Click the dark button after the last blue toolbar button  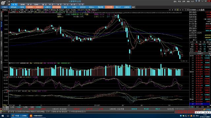coord(133,7)
